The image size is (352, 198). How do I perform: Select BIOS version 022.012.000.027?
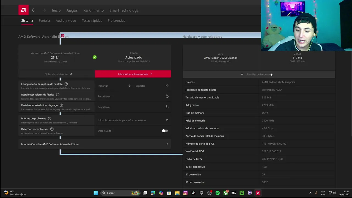coord(271,151)
